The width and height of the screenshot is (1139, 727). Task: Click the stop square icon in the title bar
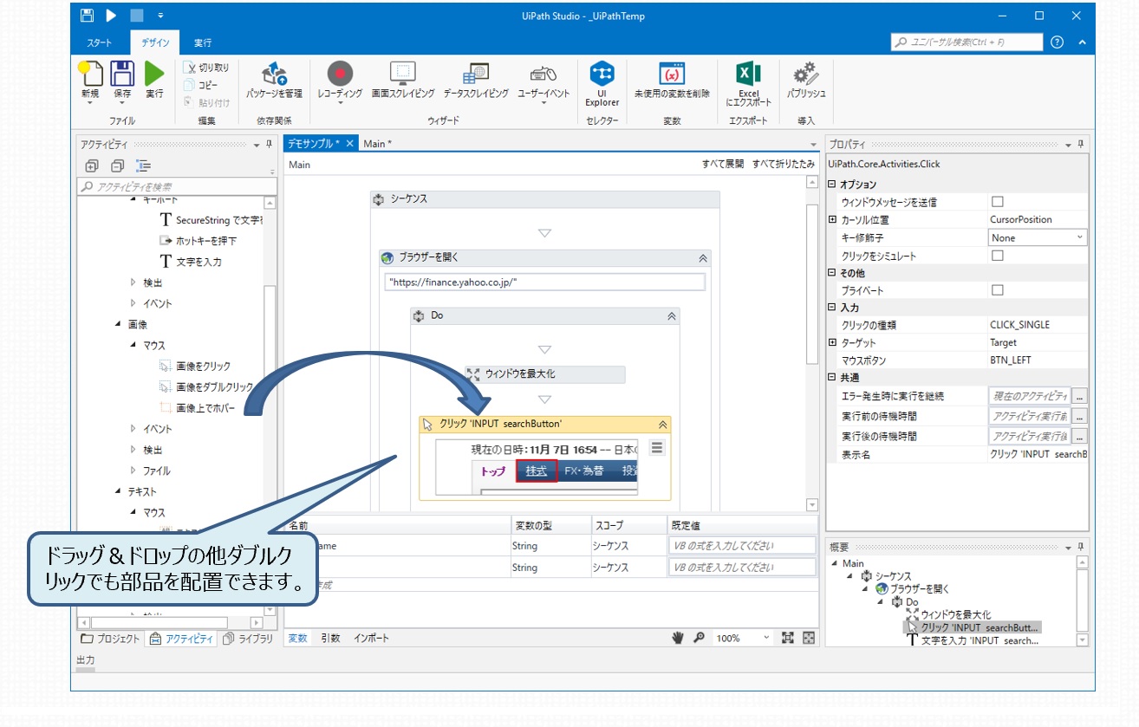(137, 16)
